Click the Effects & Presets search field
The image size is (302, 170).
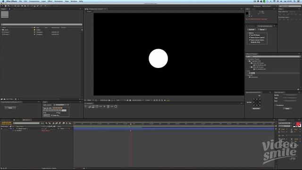point(273,57)
